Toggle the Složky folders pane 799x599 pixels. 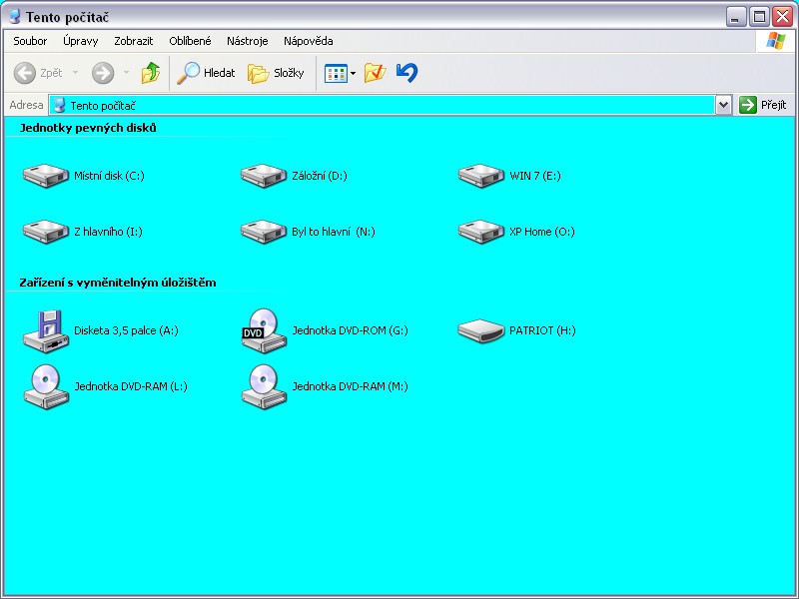pyautogui.click(x=276, y=73)
